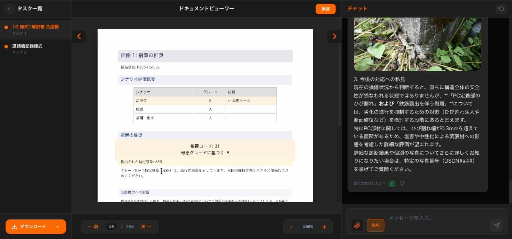Image resolution: width=512 pixels, height=239 pixels.
Task: Click the back chevron in the タスク一覧 header
Action: point(9,9)
